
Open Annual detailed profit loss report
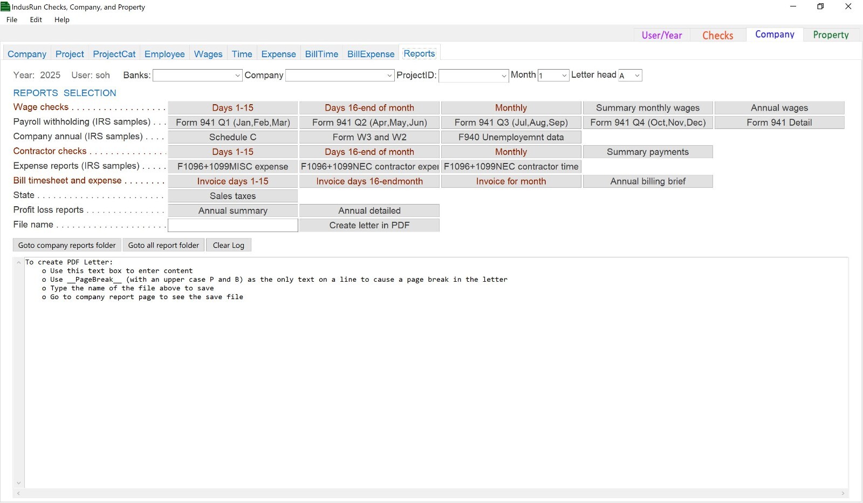point(369,210)
